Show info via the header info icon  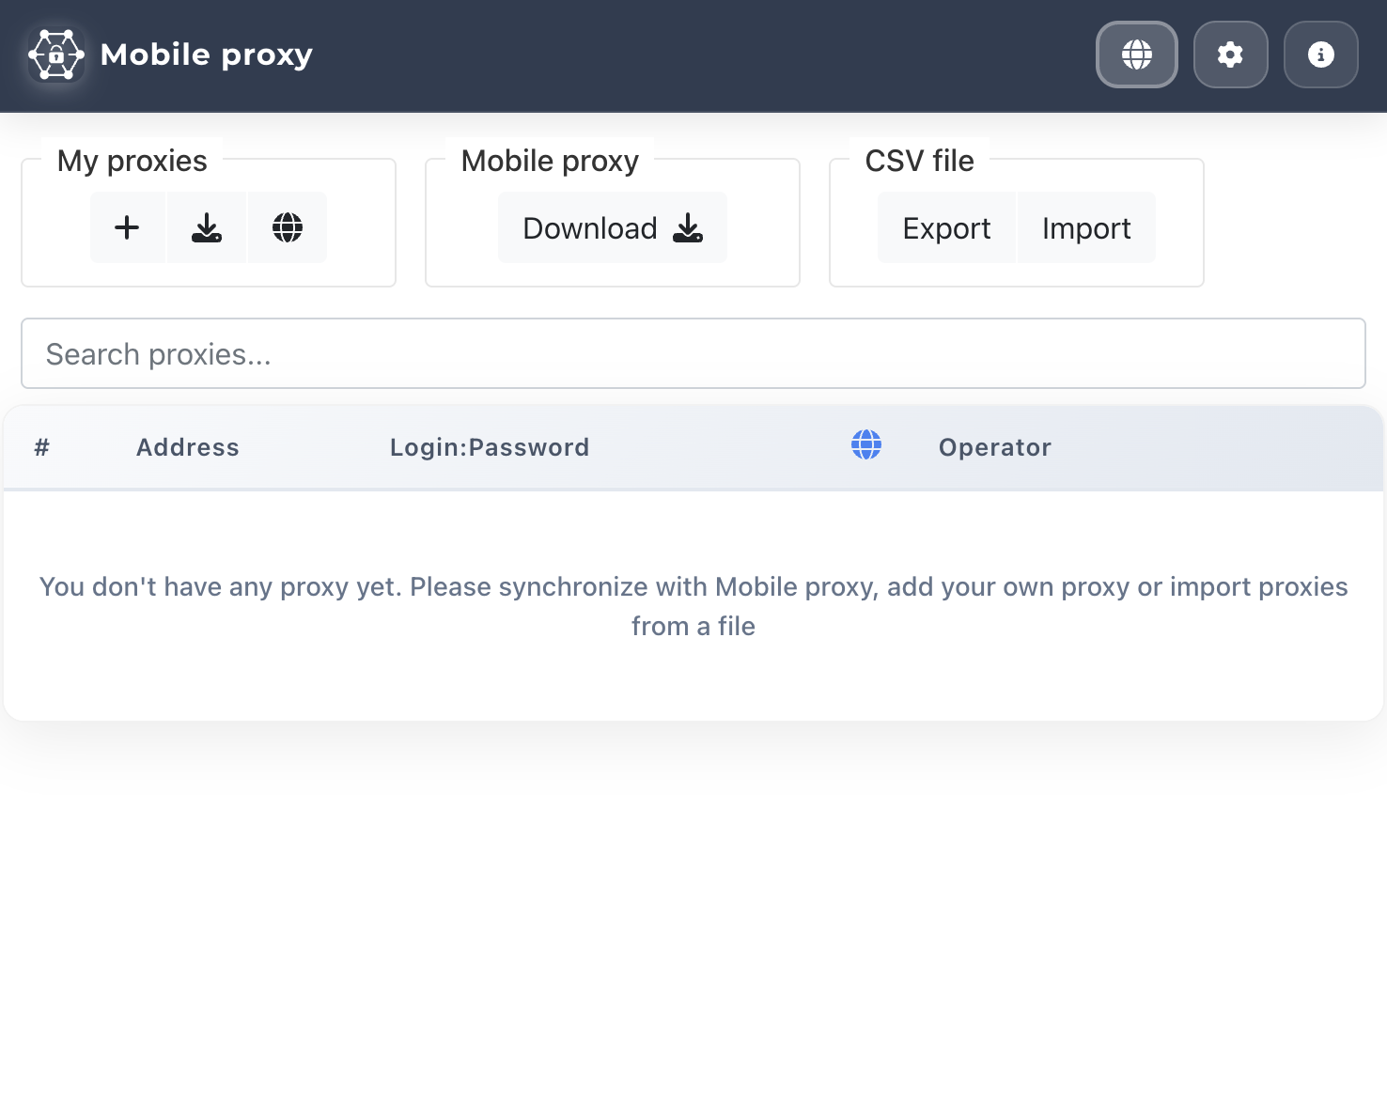1320,54
